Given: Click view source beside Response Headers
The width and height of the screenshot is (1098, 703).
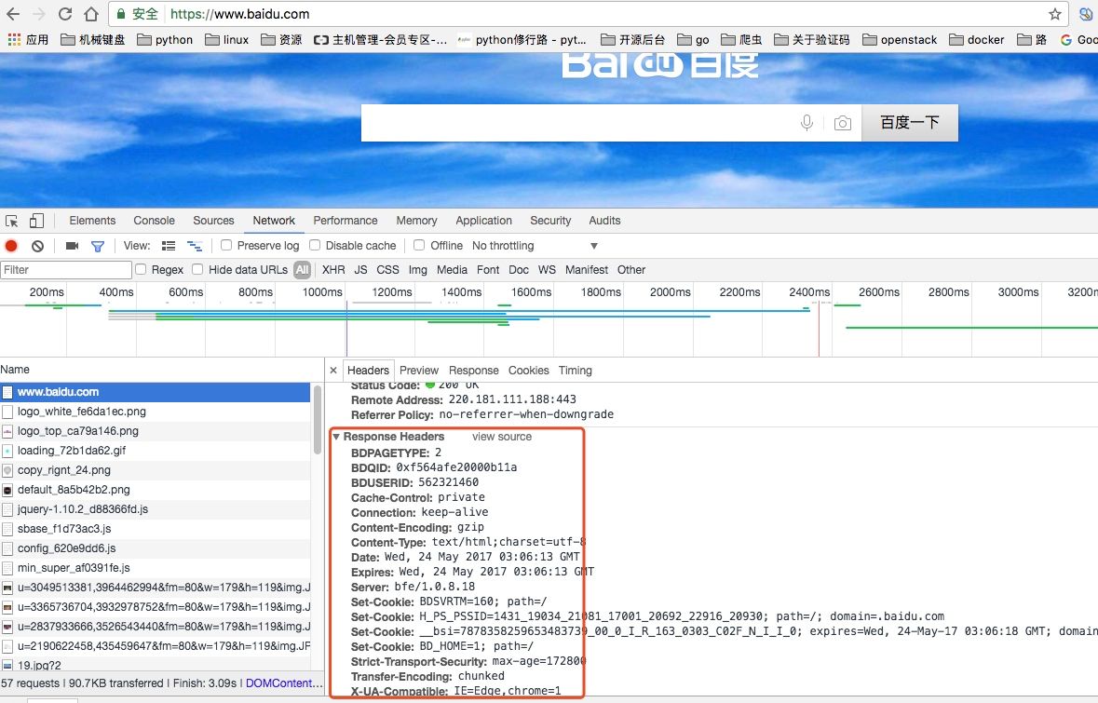Looking at the screenshot, I should [x=502, y=437].
